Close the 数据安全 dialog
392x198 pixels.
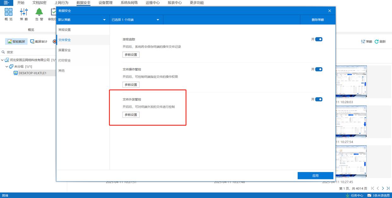(330, 11)
